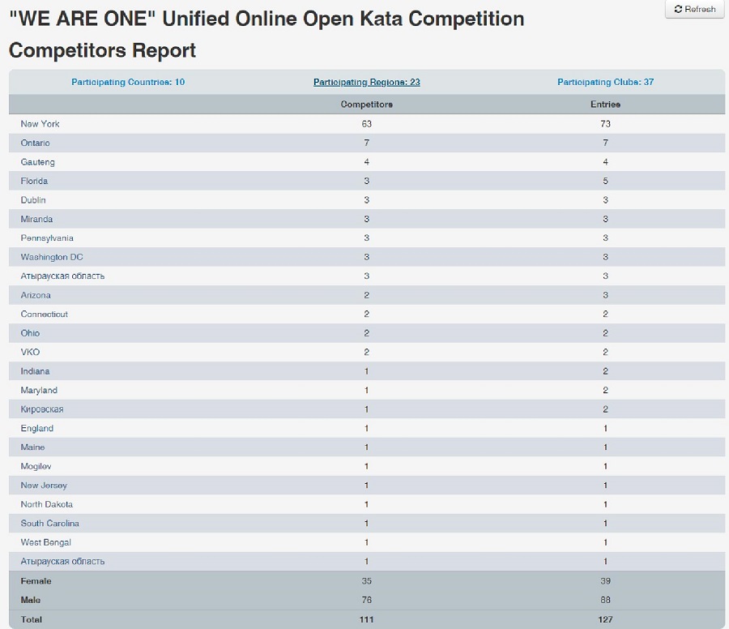Click the South Carolina region name
729x629 pixels.
click(x=49, y=524)
